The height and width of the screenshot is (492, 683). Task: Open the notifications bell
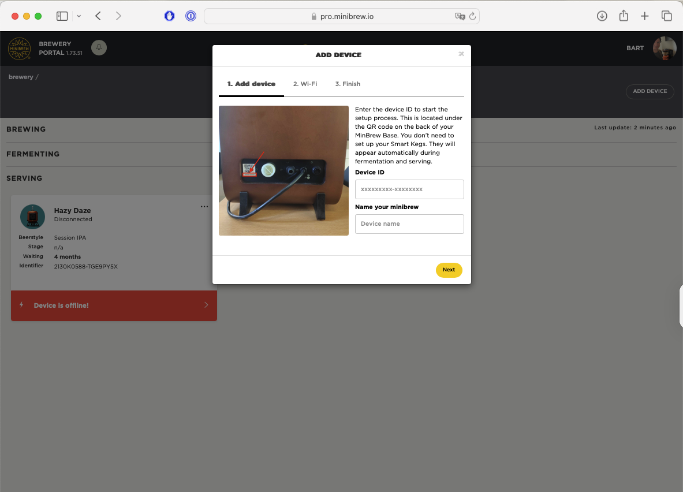[99, 47]
